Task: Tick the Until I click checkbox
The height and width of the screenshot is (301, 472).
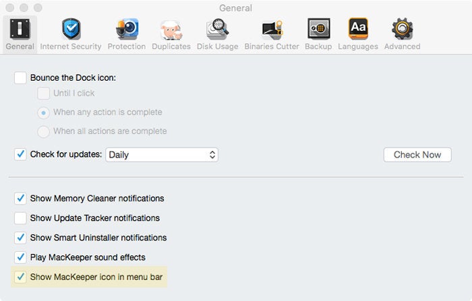Action: click(x=43, y=93)
